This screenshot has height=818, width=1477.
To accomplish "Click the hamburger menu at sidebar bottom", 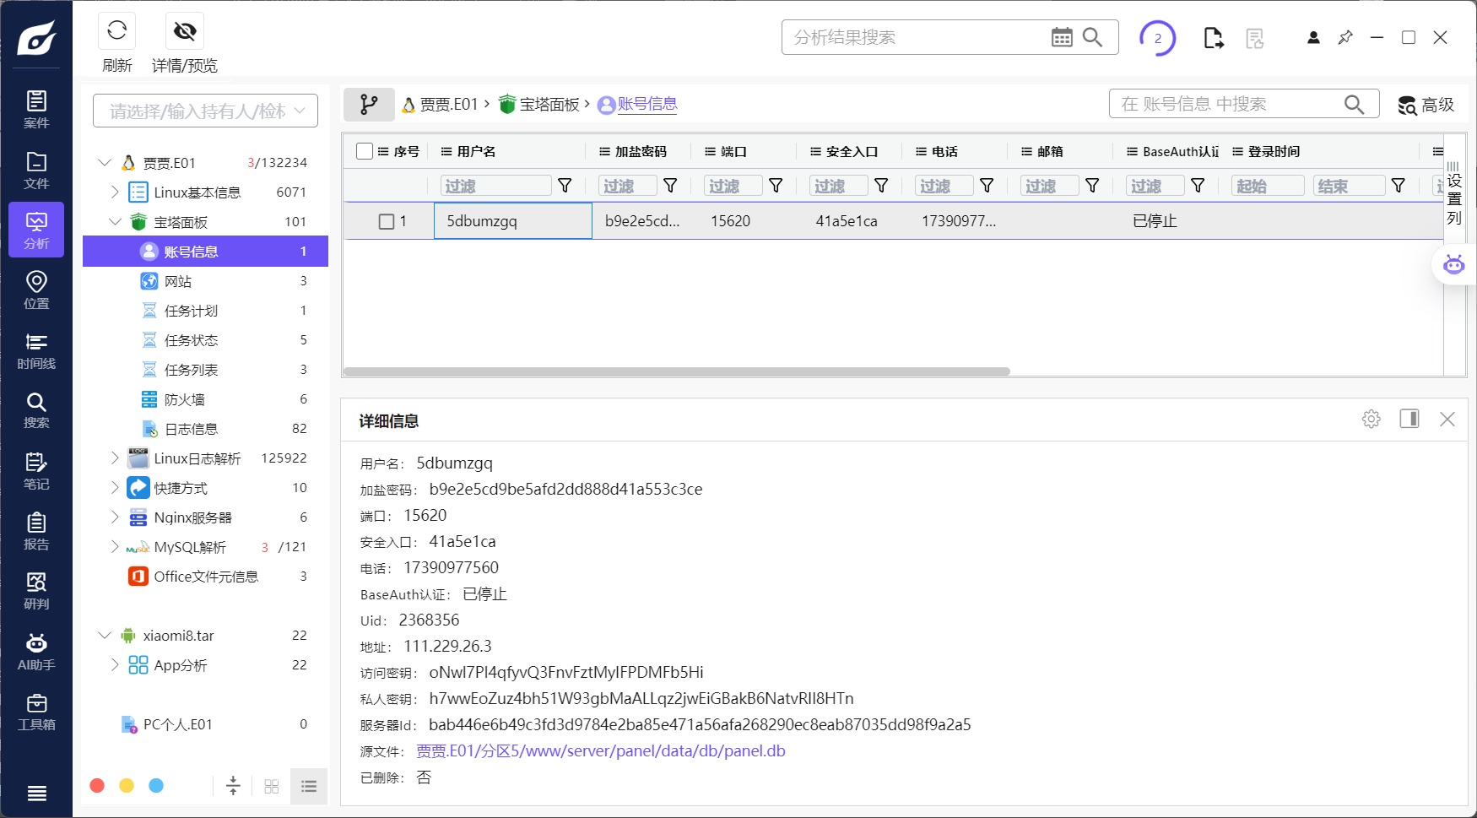I will pos(36,793).
